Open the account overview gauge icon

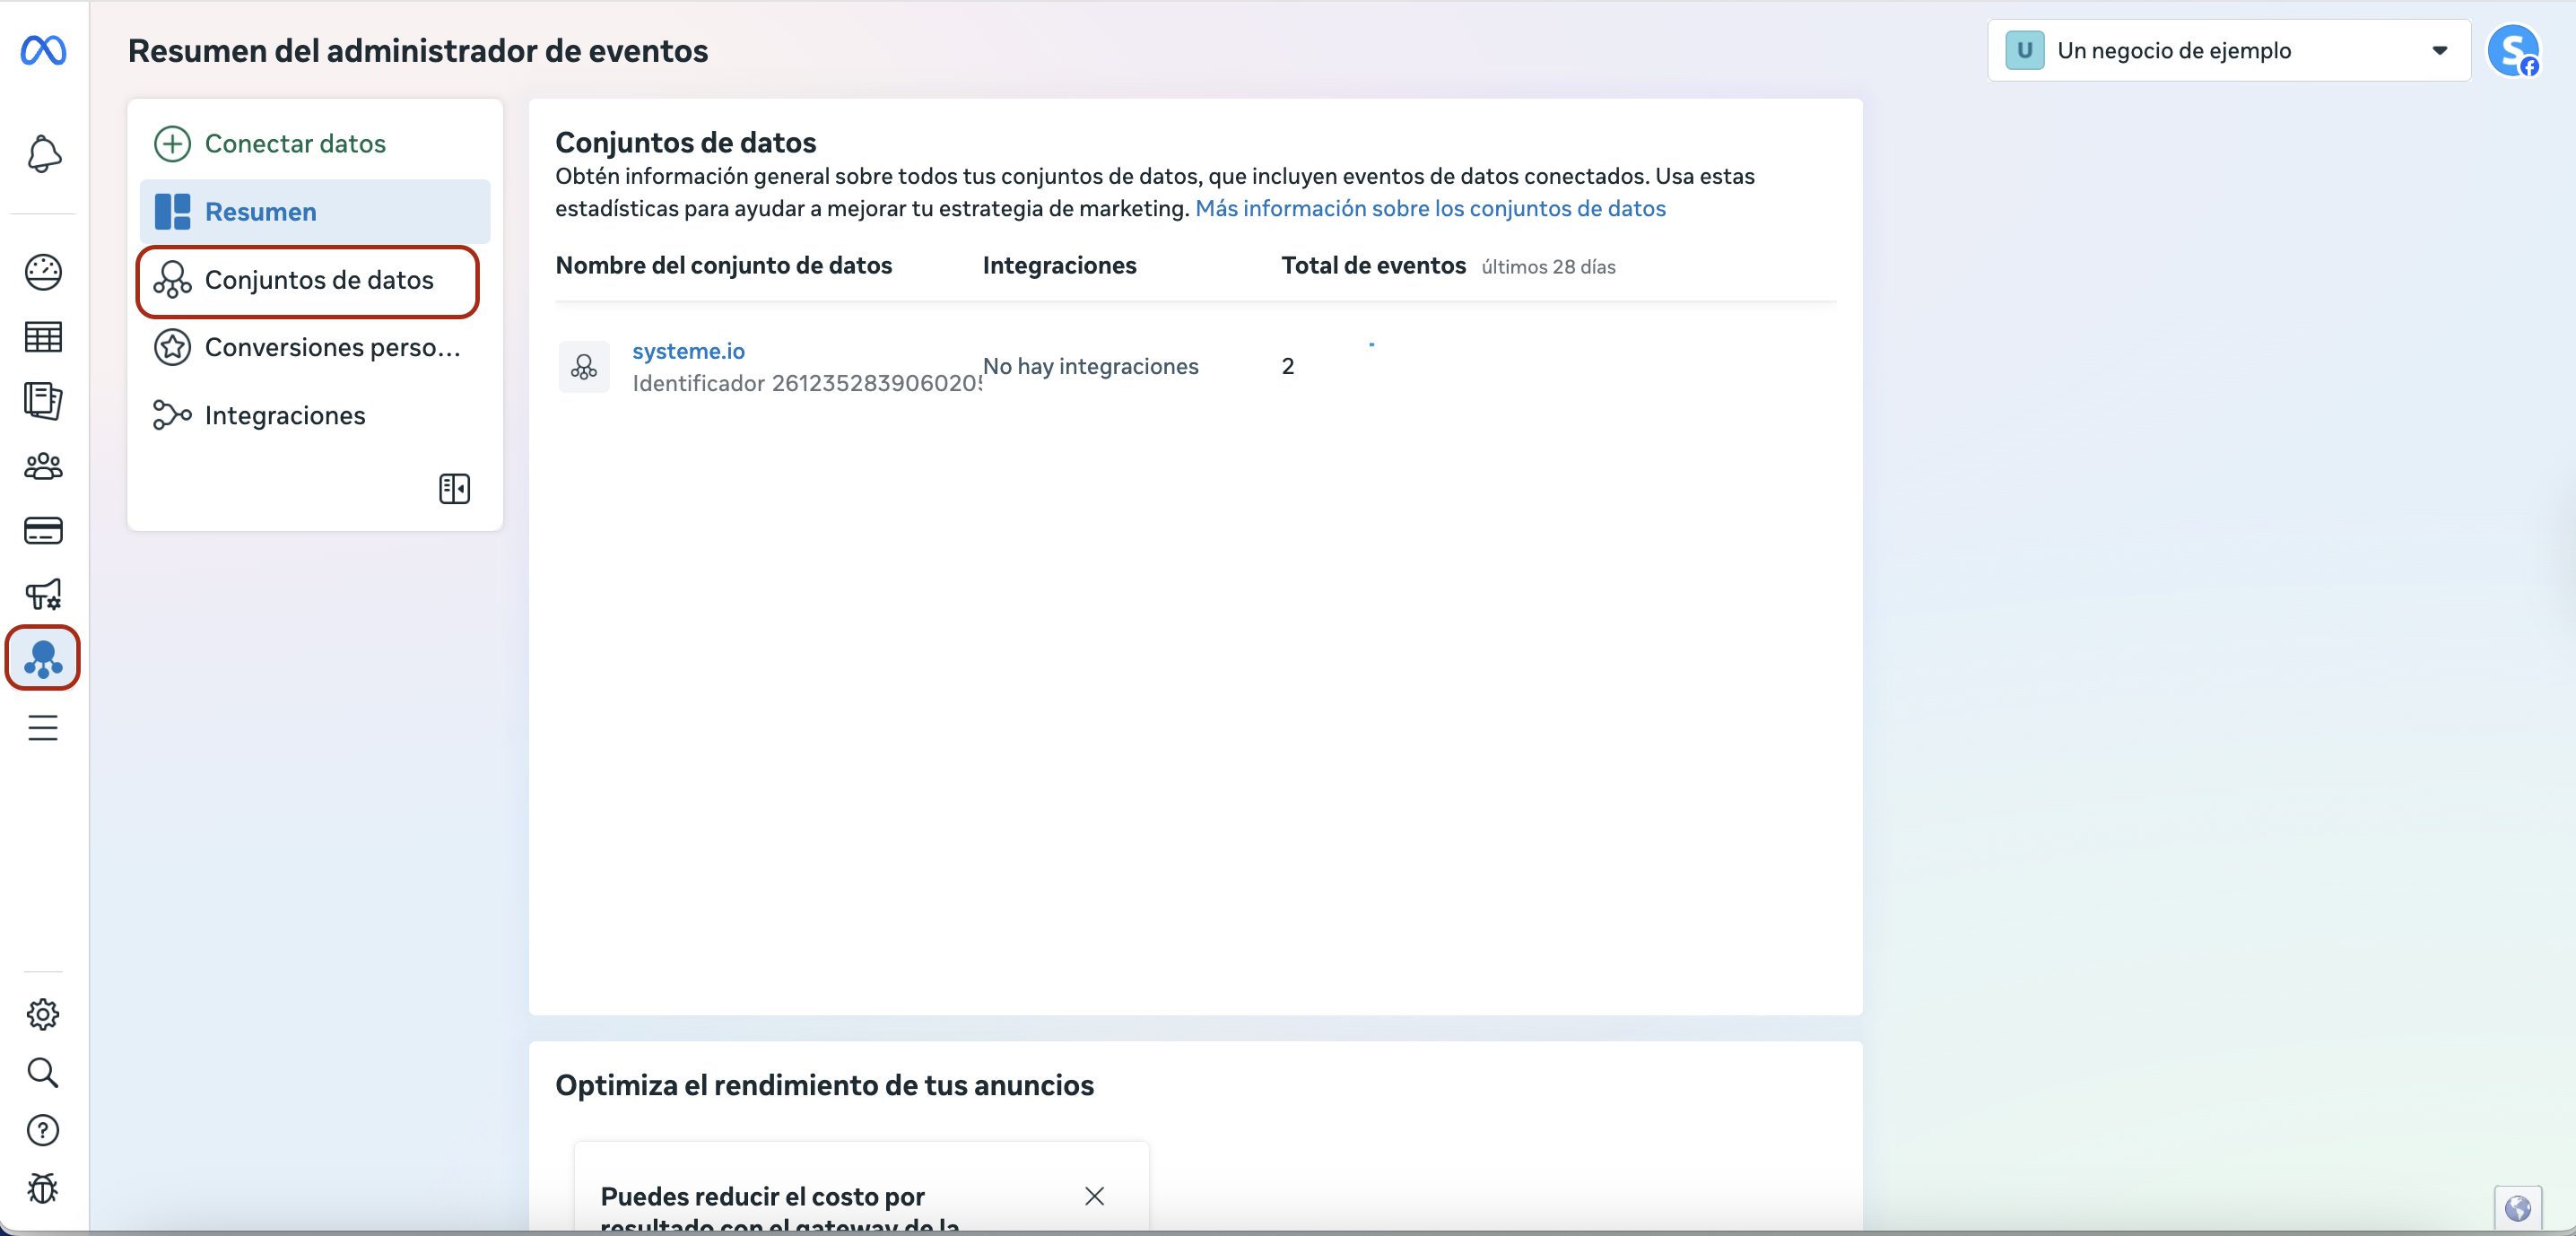43,272
